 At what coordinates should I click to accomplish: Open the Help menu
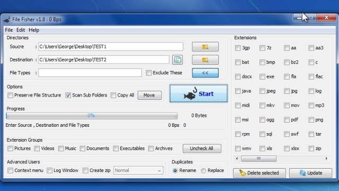[34, 30]
